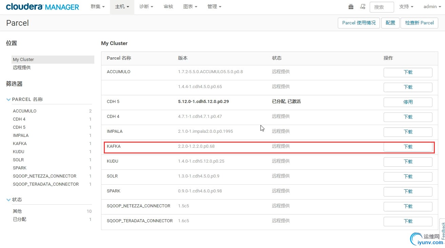
Task: Download the KUDU parcel
Action: 408,162
